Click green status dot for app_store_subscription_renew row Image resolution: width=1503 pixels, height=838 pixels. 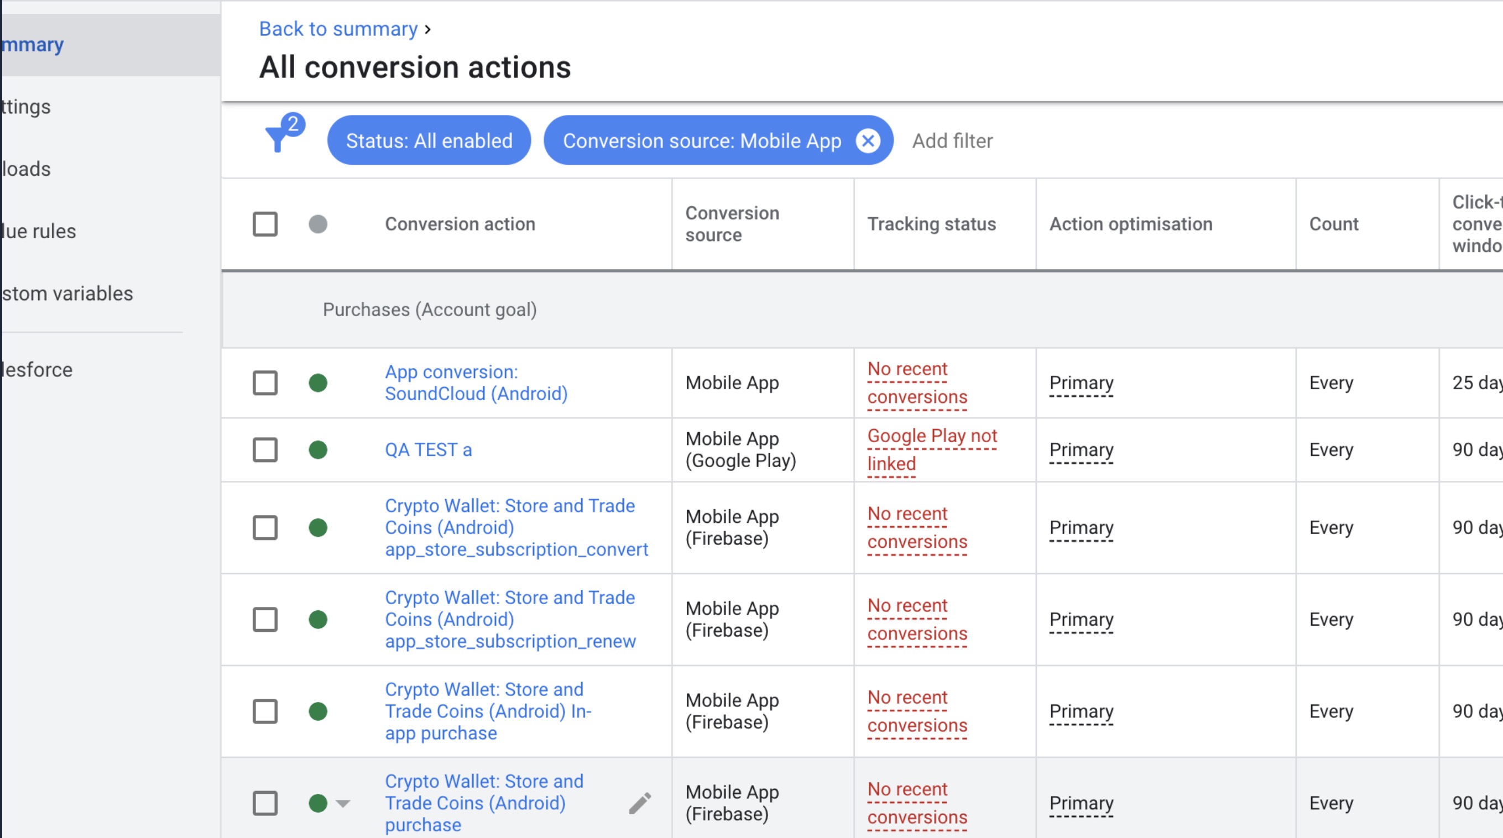[318, 619]
